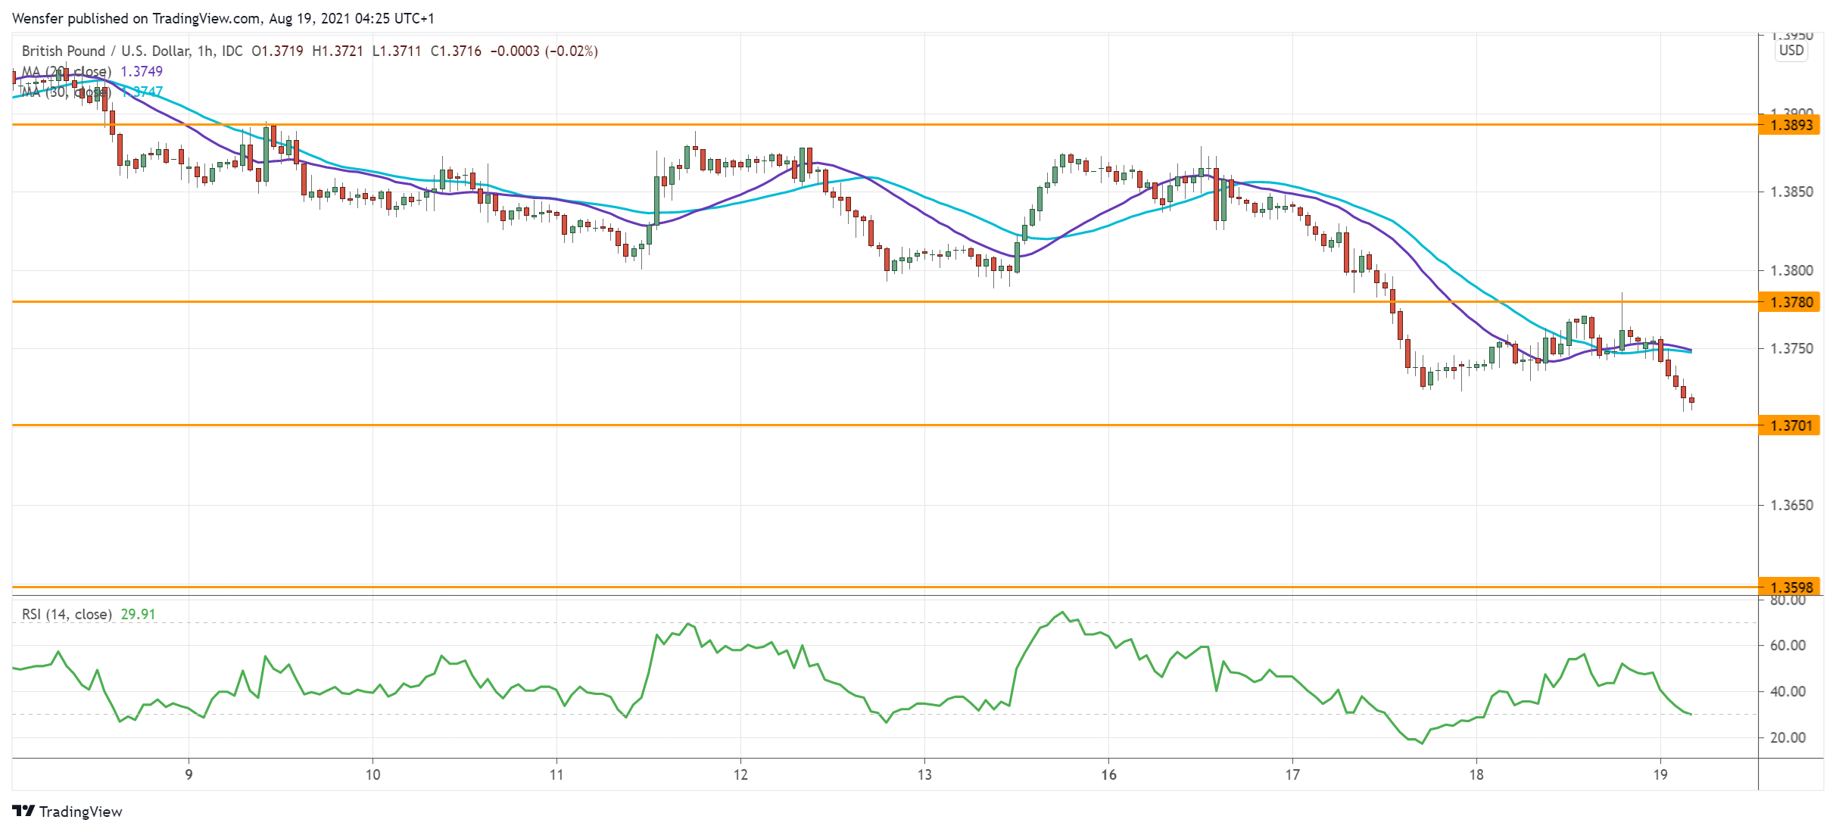Click the USD currency label button
This screenshot has width=1836, height=832.
[x=1791, y=51]
